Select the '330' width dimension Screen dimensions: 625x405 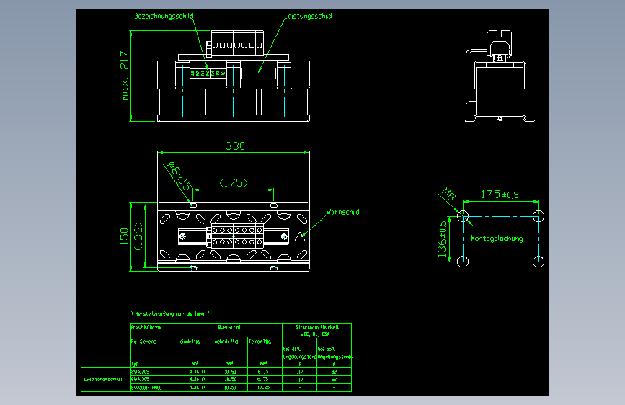point(235,146)
